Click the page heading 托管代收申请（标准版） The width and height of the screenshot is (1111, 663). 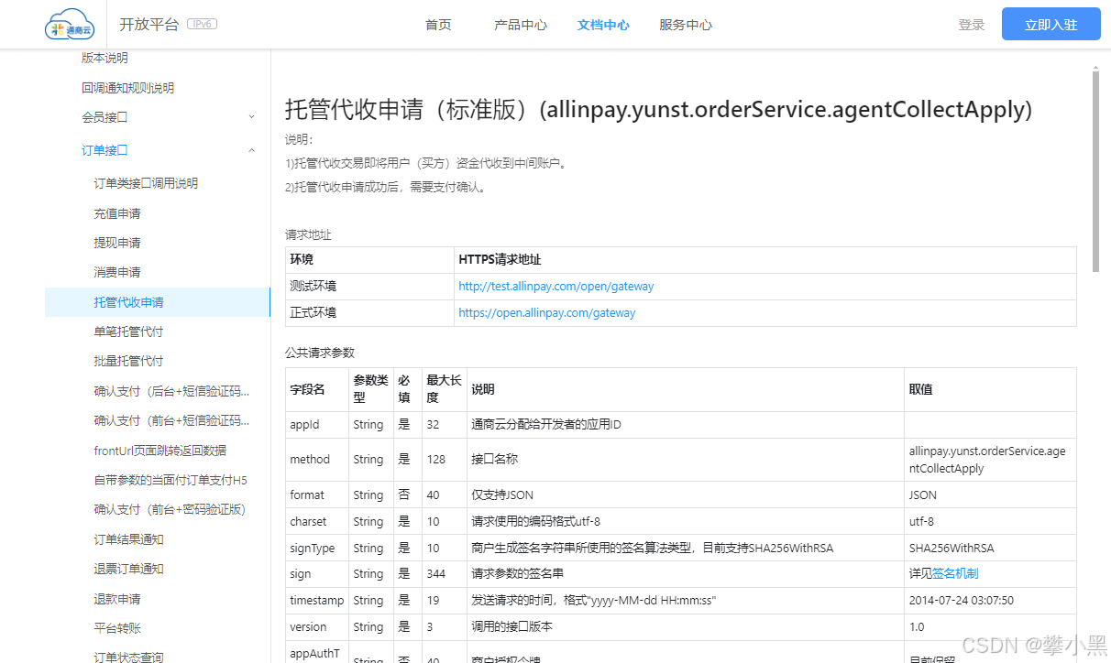tap(659, 109)
